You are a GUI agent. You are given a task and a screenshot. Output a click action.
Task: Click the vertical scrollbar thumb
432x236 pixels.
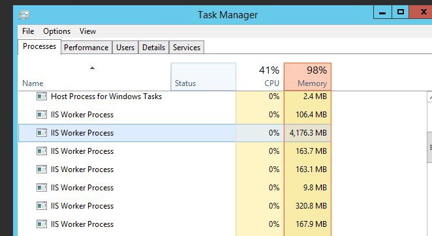click(x=429, y=147)
